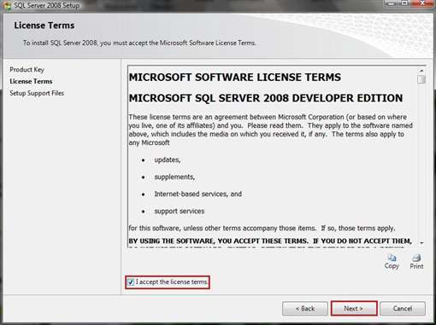The height and width of the screenshot is (325, 436).
Task: Click the "updates," bullet item
Action: (x=168, y=160)
